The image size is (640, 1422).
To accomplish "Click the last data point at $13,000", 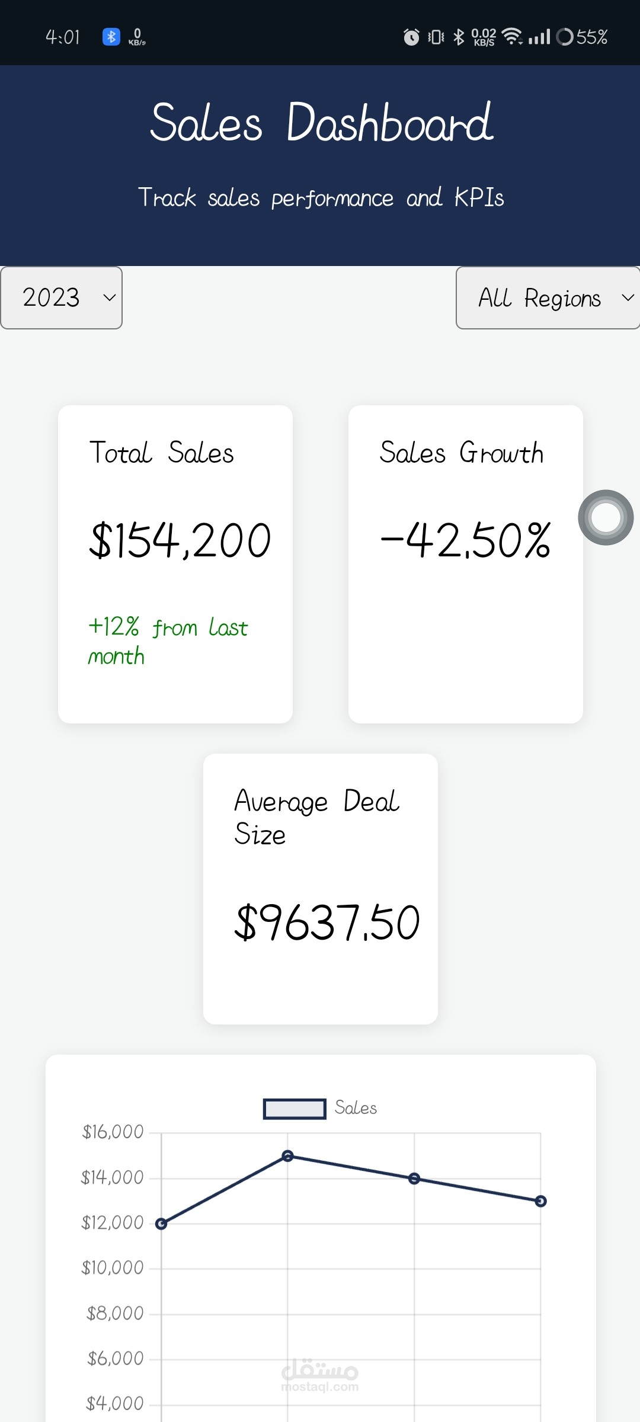I will tap(540, 1201).
